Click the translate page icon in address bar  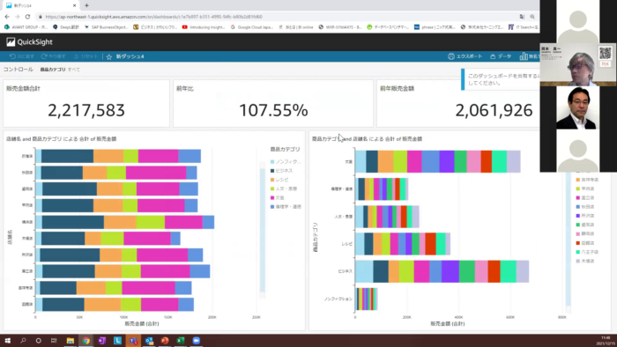(x=522, y=17)
